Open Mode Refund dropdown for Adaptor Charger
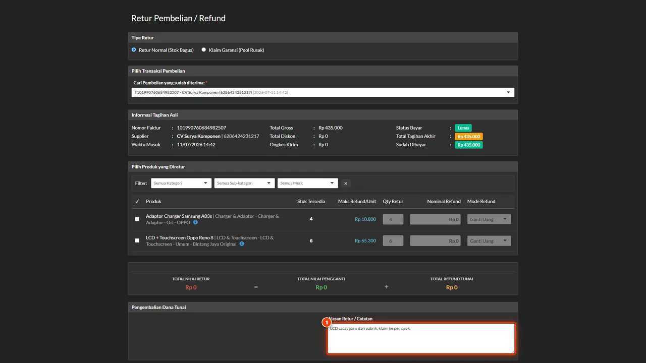This screenshot has height=363, width=646. click(489, 219)
